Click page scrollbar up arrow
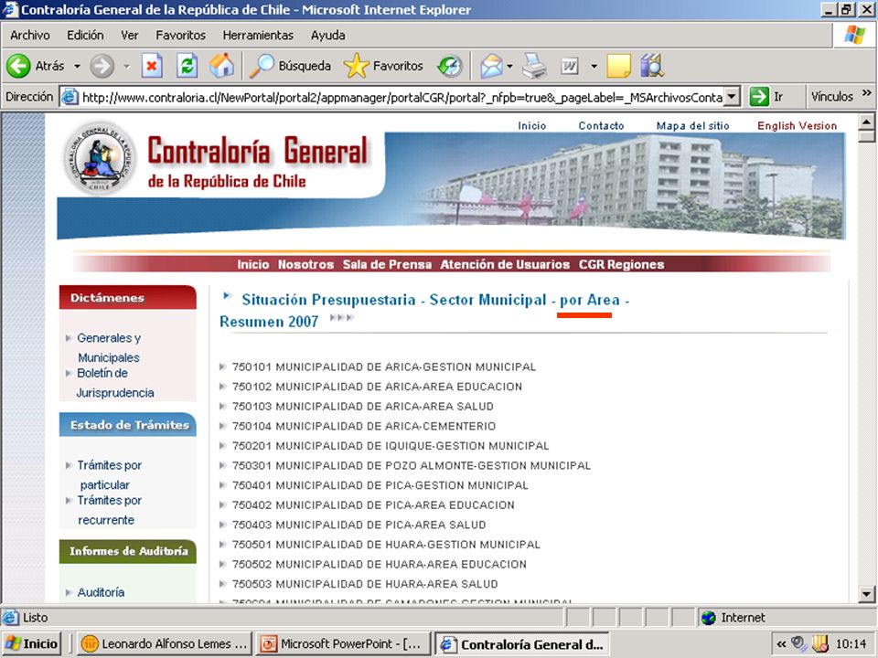The width and height of the screenshot is (878, 658). [x=866, y=122]
